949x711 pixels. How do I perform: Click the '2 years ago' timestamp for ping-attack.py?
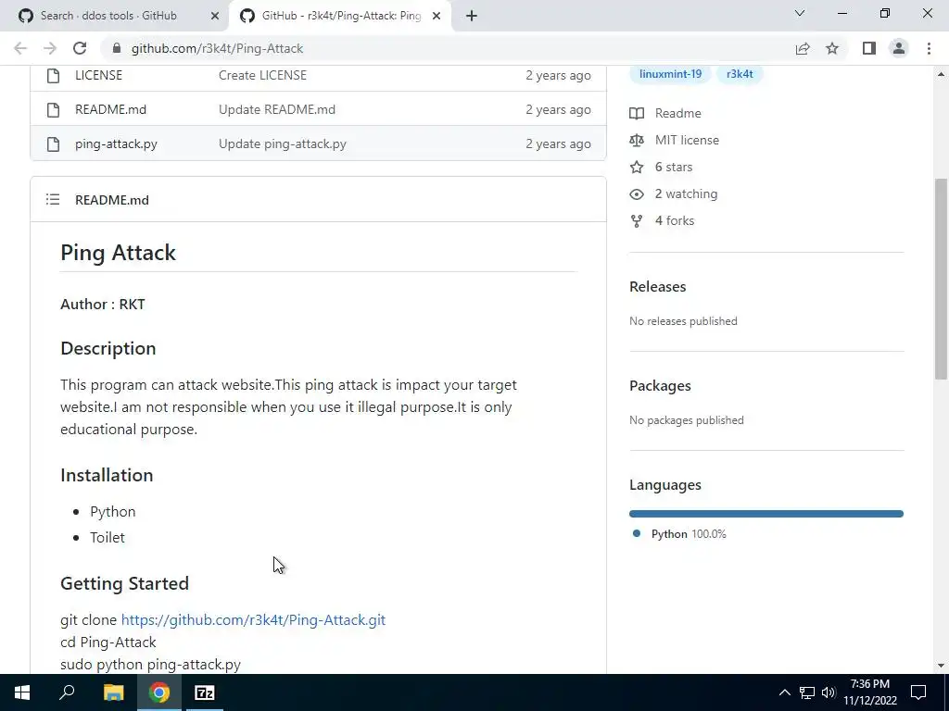tap(558, 143)
